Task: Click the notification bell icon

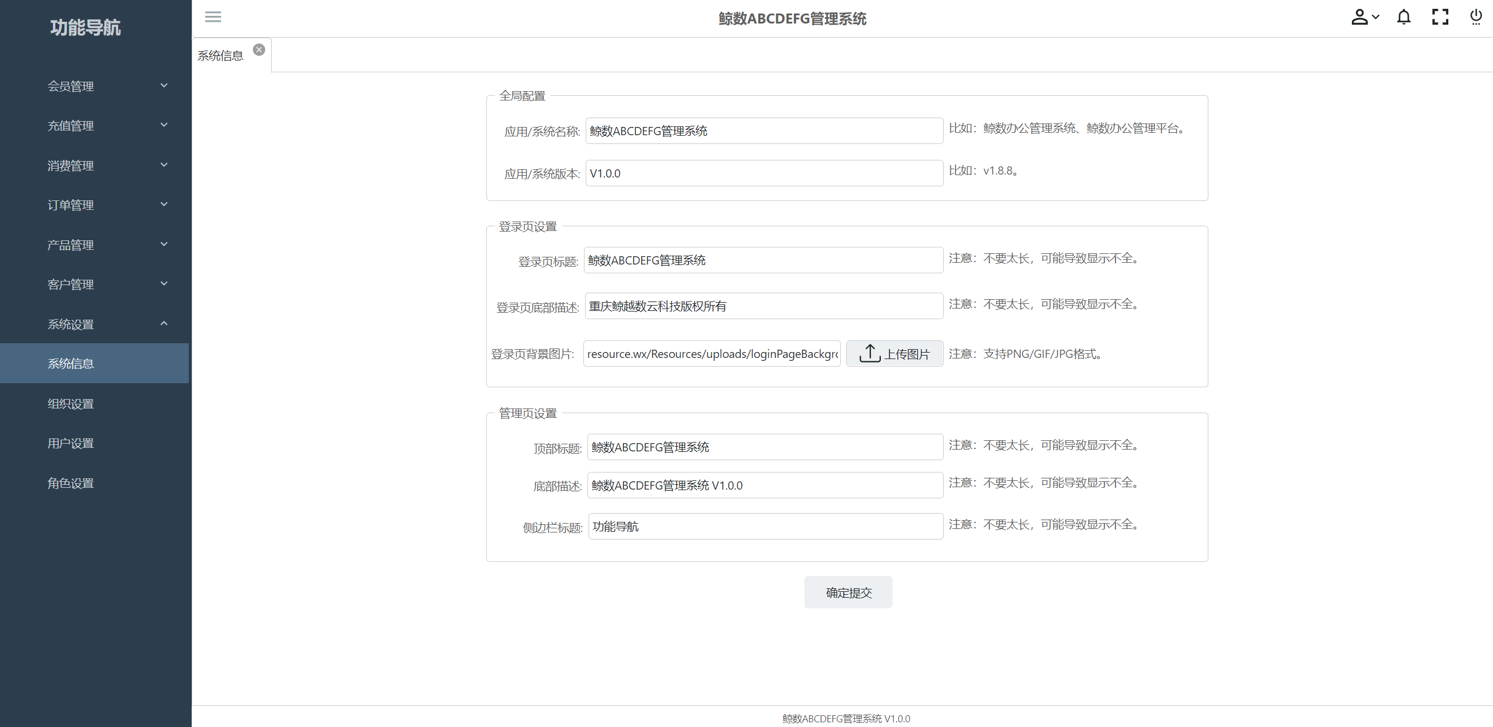Action: (1404, 17)
